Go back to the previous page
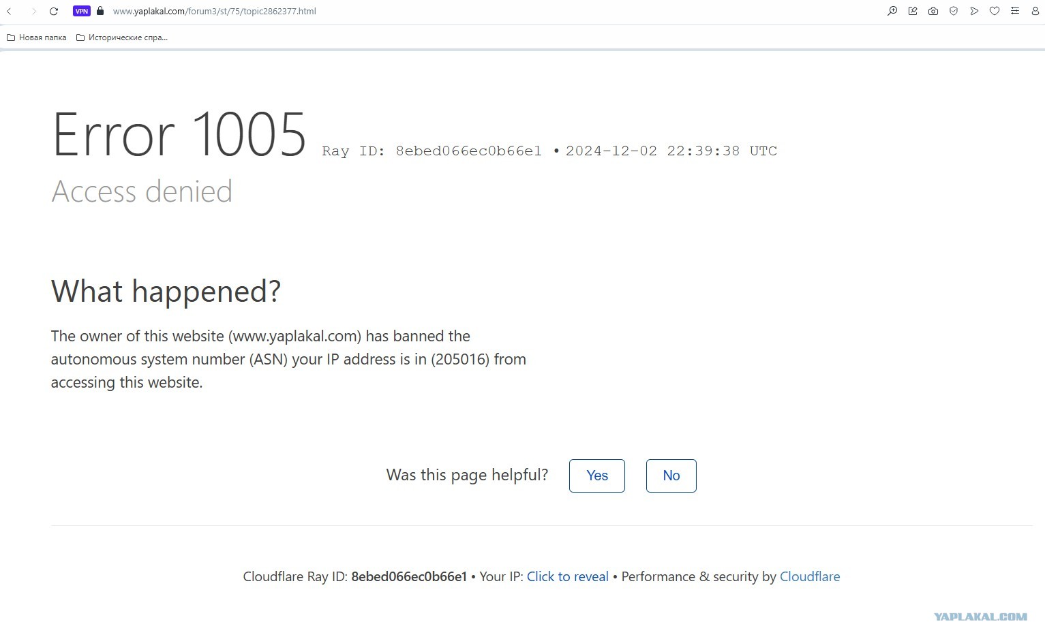Viewport: 1045px width, 637px height. click(10, 11)
